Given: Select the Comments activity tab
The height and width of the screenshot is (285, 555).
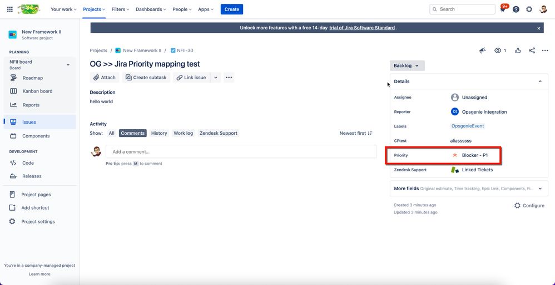Looking at the screenshot, I should tap(133, 133).
